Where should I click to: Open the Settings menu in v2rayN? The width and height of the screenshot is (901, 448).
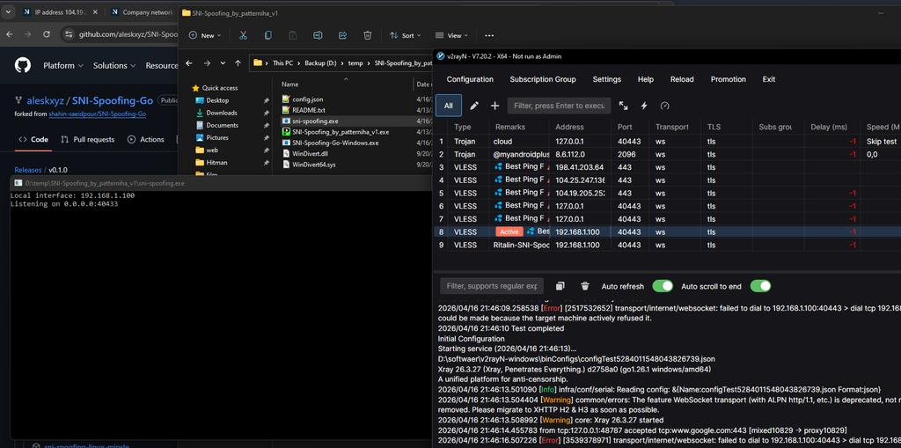pos(607,79)
